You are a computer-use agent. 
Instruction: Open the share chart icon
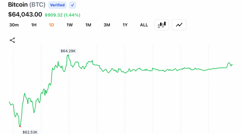coord(12,40)
